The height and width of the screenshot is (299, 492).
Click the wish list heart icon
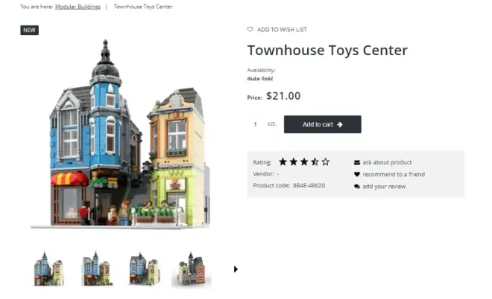point(250,30)
